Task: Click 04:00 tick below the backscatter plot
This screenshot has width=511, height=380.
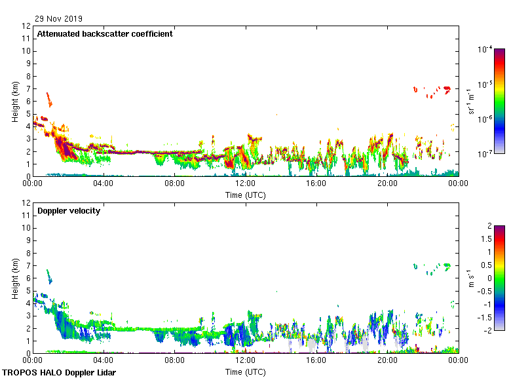Action: click(x=104, y=183)
